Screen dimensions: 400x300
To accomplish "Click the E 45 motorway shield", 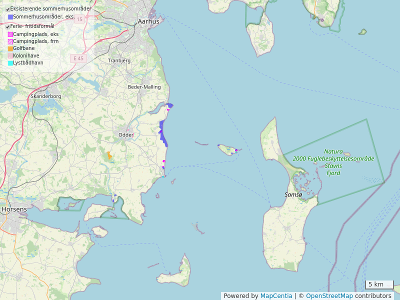I will tap(78, 58).
